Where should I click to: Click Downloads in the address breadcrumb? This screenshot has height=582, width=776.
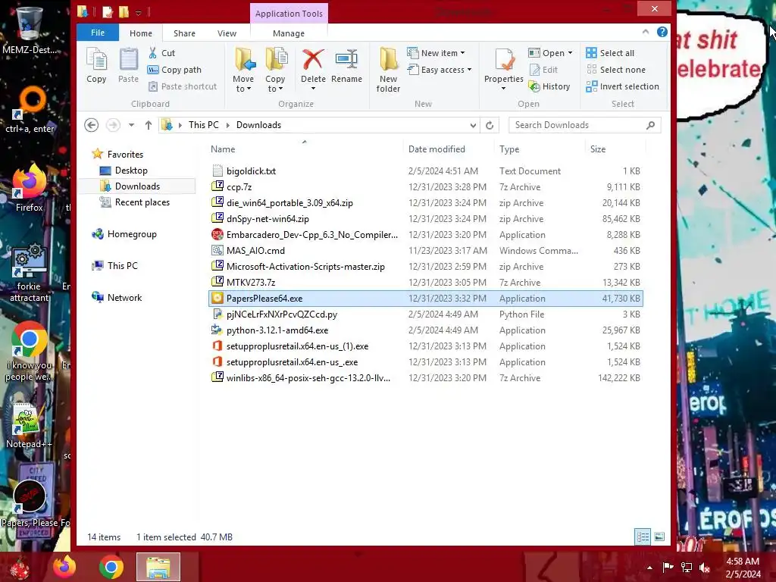[x=258, y=125]
